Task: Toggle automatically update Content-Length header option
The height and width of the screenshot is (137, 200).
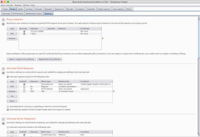Action: coord(8,110)
